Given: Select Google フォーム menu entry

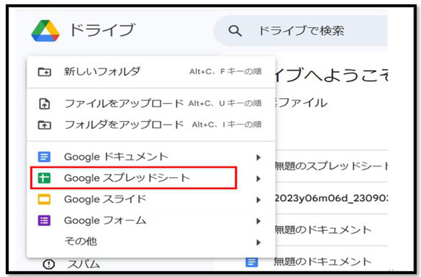Looking at the screenshot, I should [x=151, y=221].
